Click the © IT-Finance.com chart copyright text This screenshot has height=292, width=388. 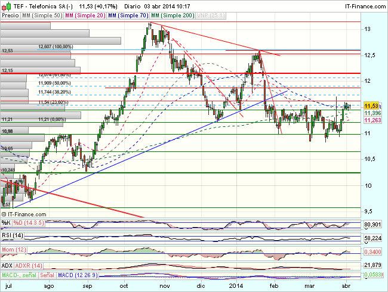pyautogui.click(x=24, y=215)
